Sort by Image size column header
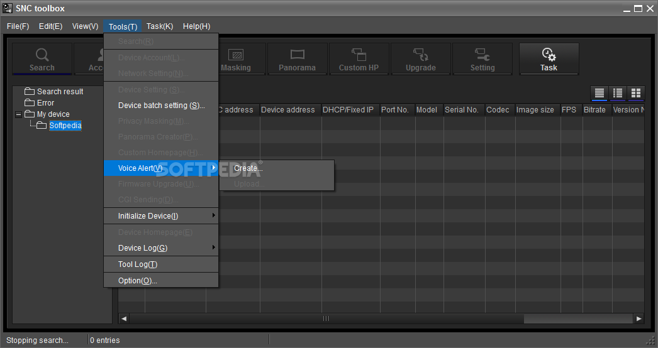The image size is (658, 348). click(538, 110)
